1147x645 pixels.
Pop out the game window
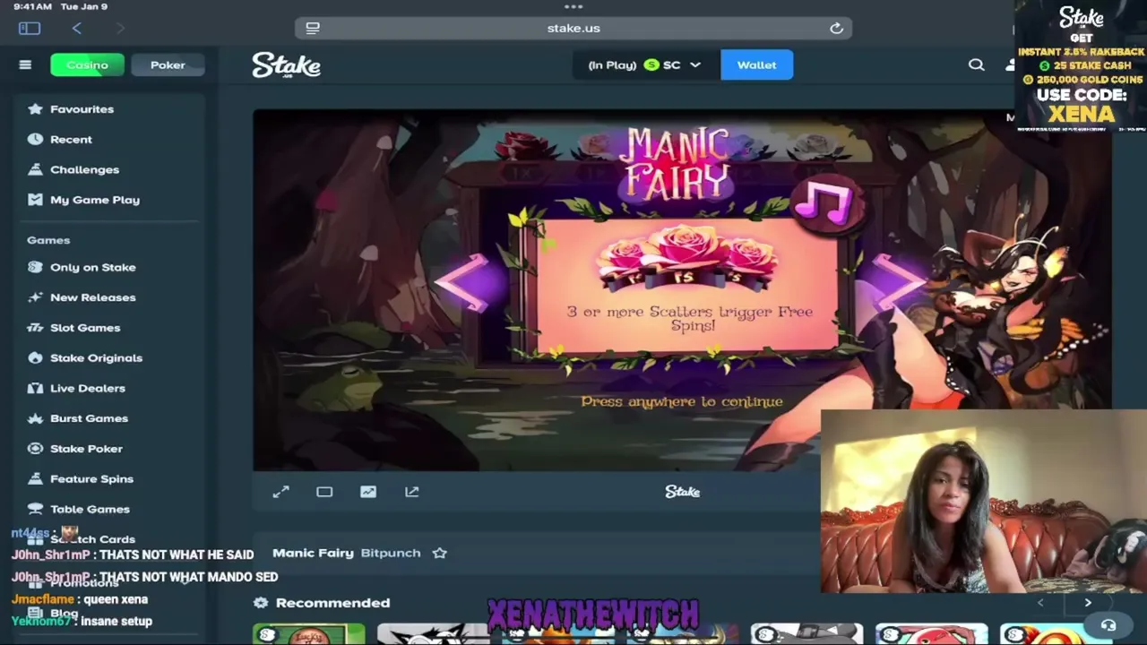tap(412, 492)
